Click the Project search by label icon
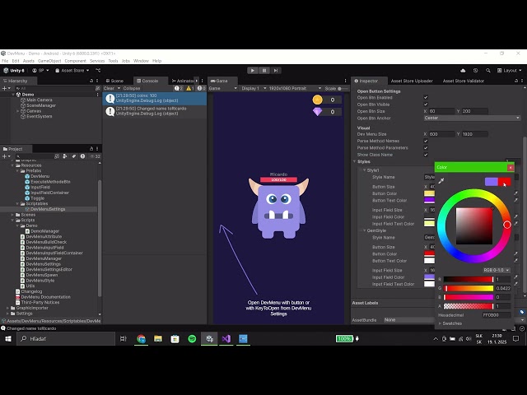This screenshot has width=527, height=395. click(74, 156)
